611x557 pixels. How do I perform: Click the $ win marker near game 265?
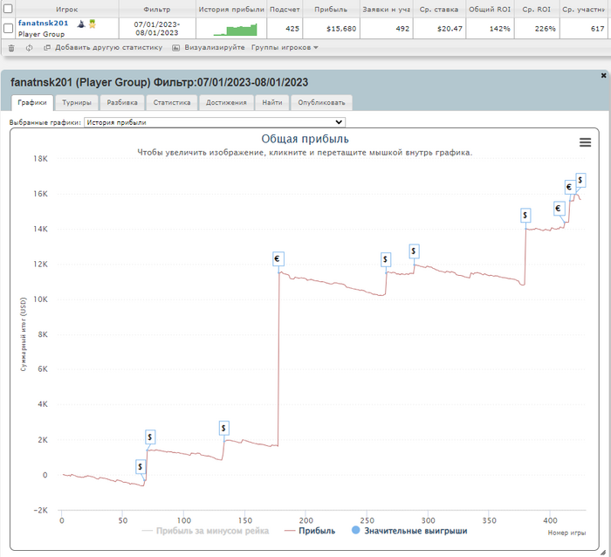[386, 259]
